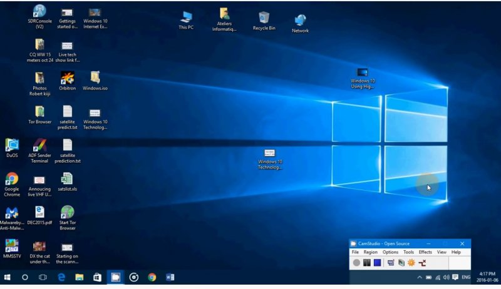
Task: Click the orange sun icon in CamStudio toolbar
Action: tap(411, 263)
